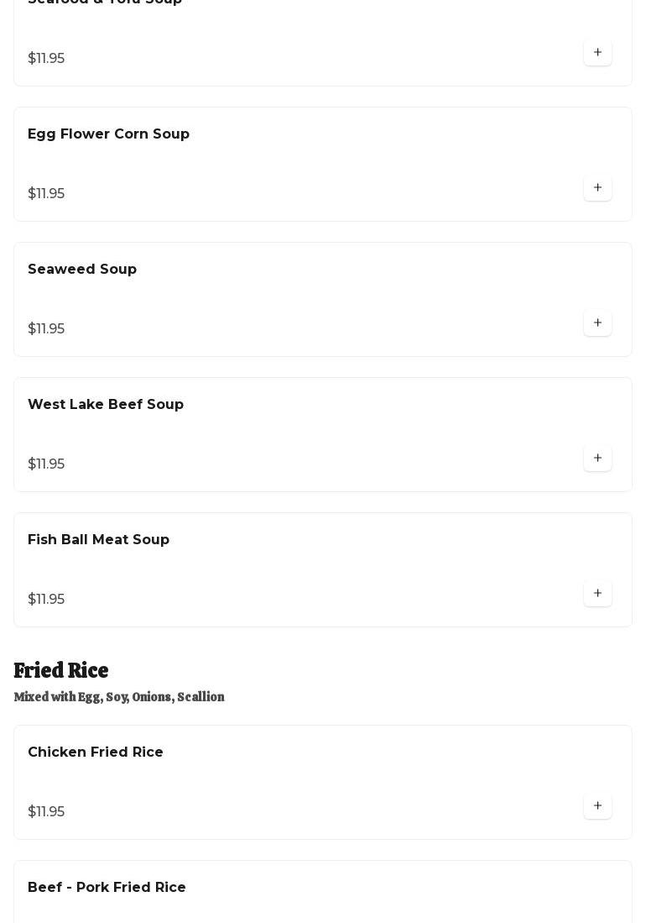Select the West Lake Beef Soup title
This screenshot has height=923, width=646.
(x=105, y=405)
